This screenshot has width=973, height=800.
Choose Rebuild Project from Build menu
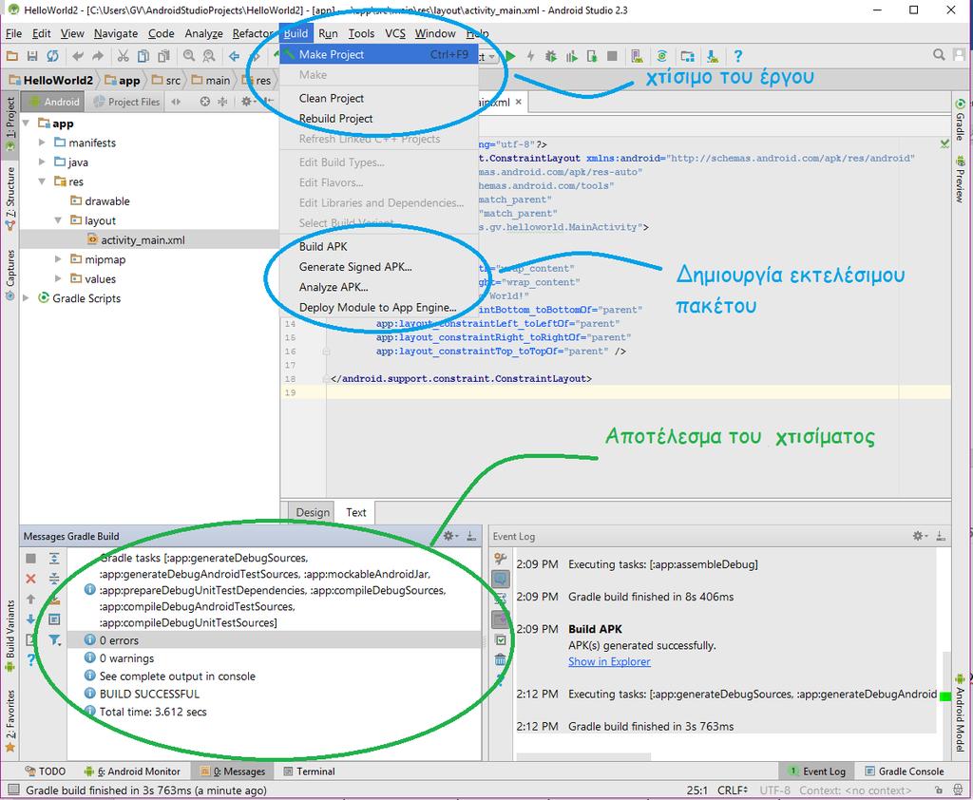378,119
